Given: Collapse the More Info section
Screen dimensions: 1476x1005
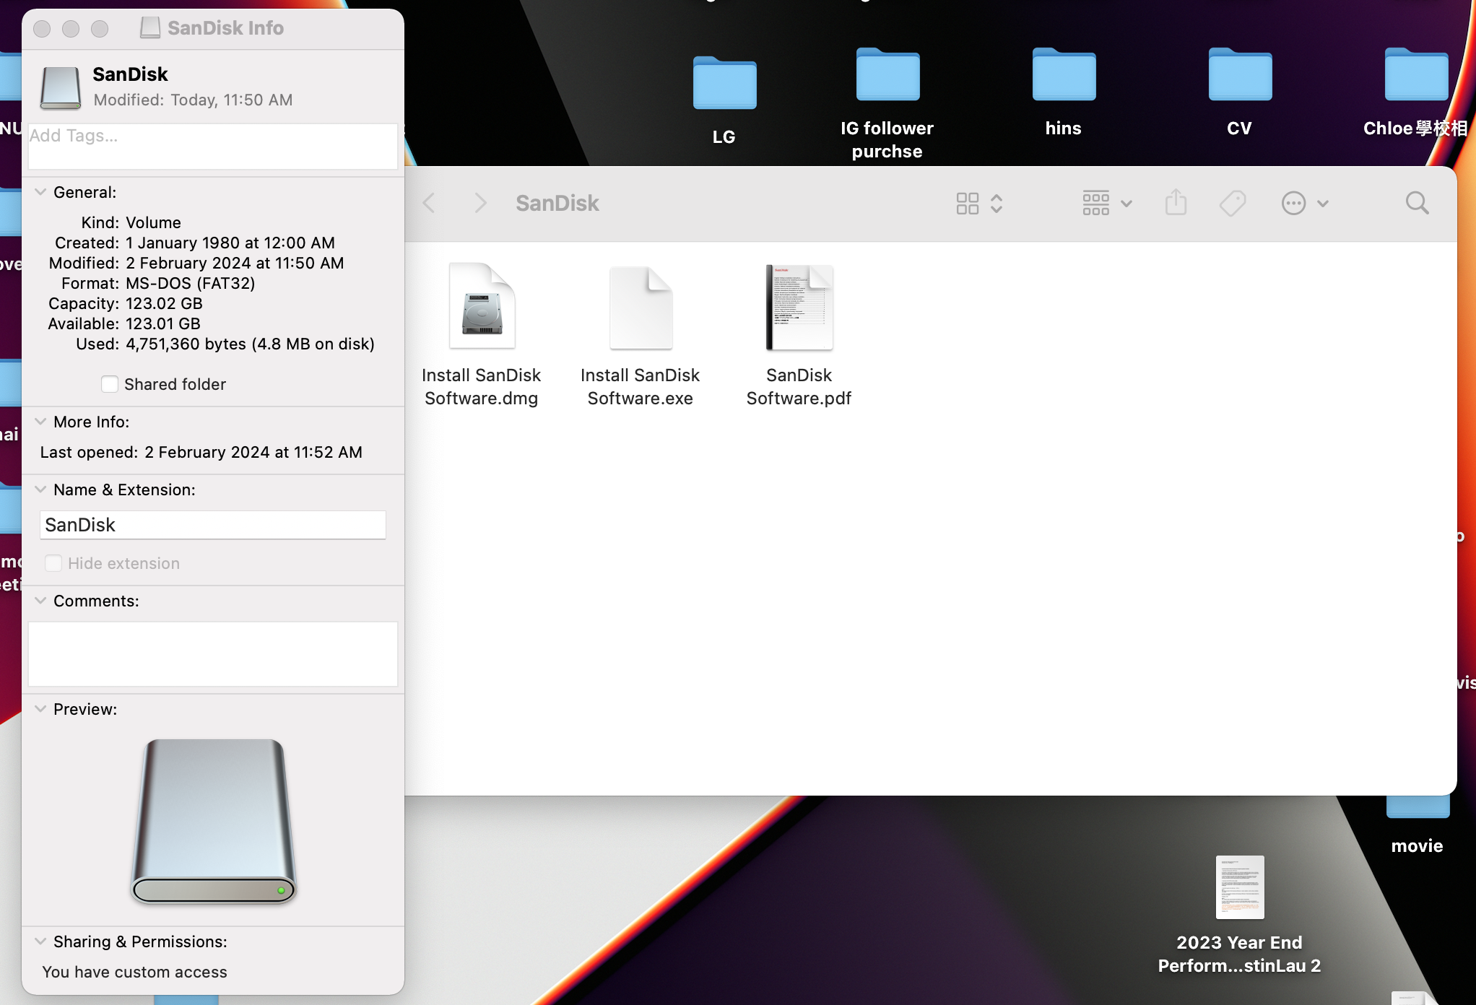Looking at the screenshot, I should [x=41, y=422].
